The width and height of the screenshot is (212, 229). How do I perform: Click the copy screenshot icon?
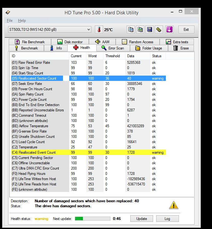tap(140, 30)
